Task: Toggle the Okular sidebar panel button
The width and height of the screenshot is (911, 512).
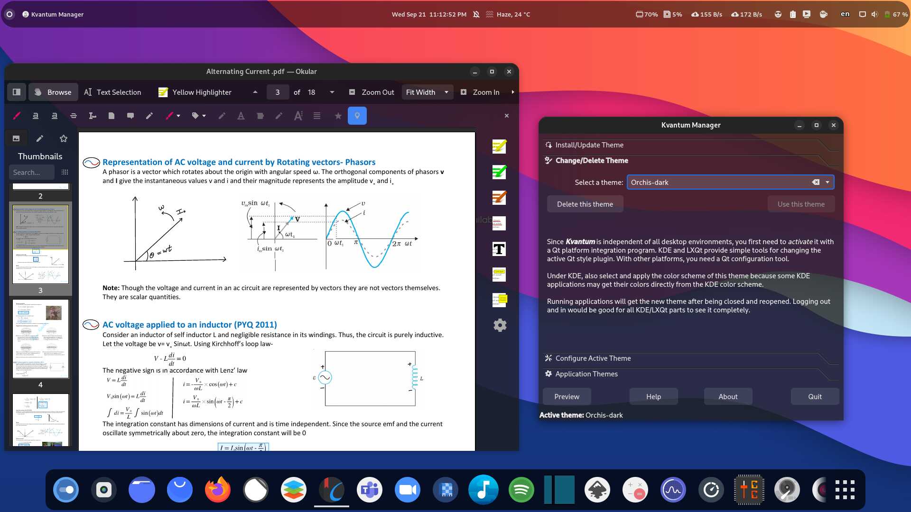Action: [17, 92]
